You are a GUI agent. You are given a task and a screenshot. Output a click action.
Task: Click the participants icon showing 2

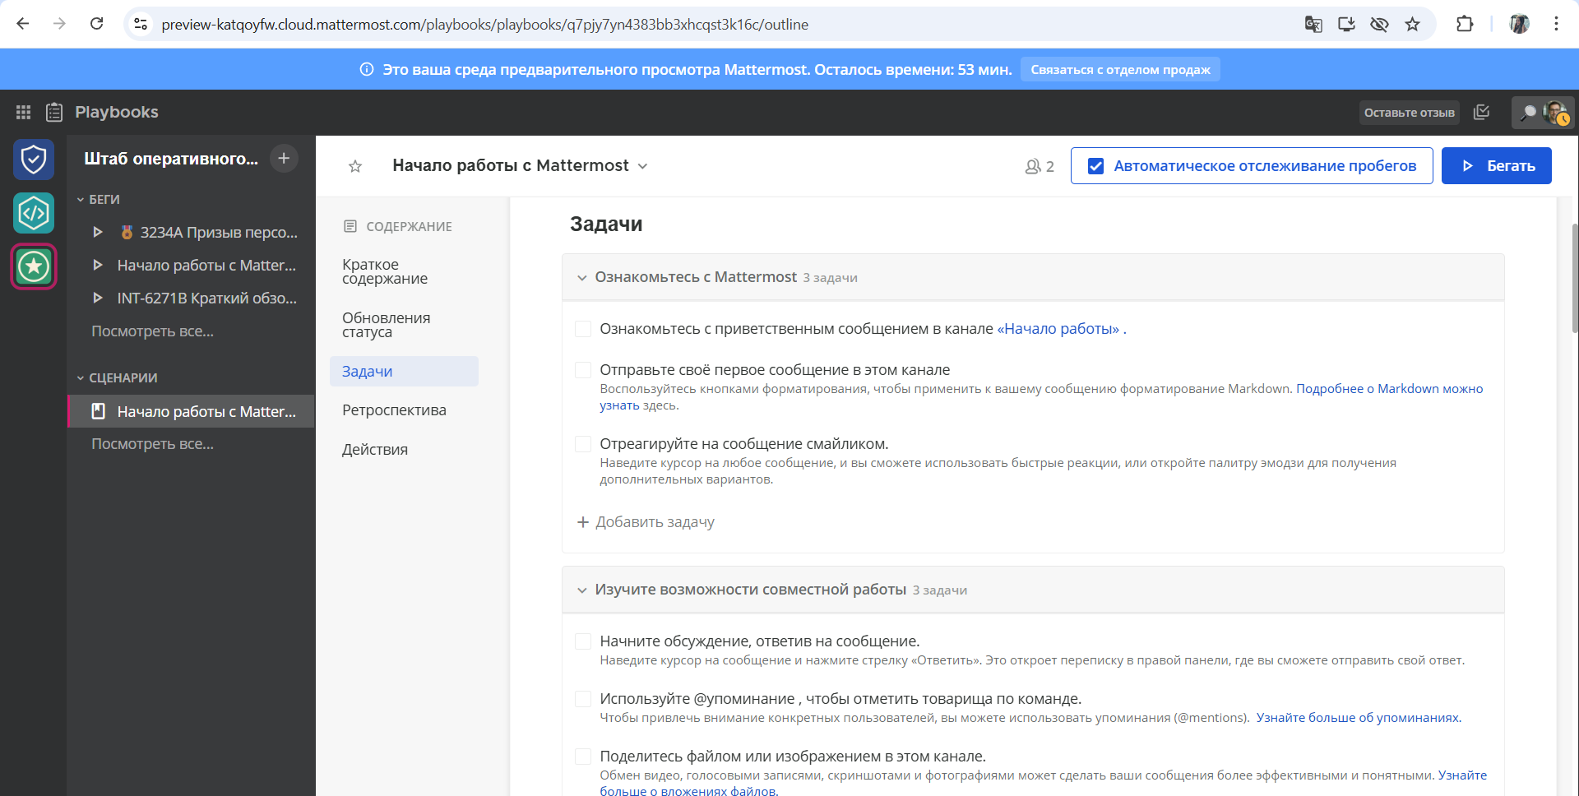[x=1039, y=166]
